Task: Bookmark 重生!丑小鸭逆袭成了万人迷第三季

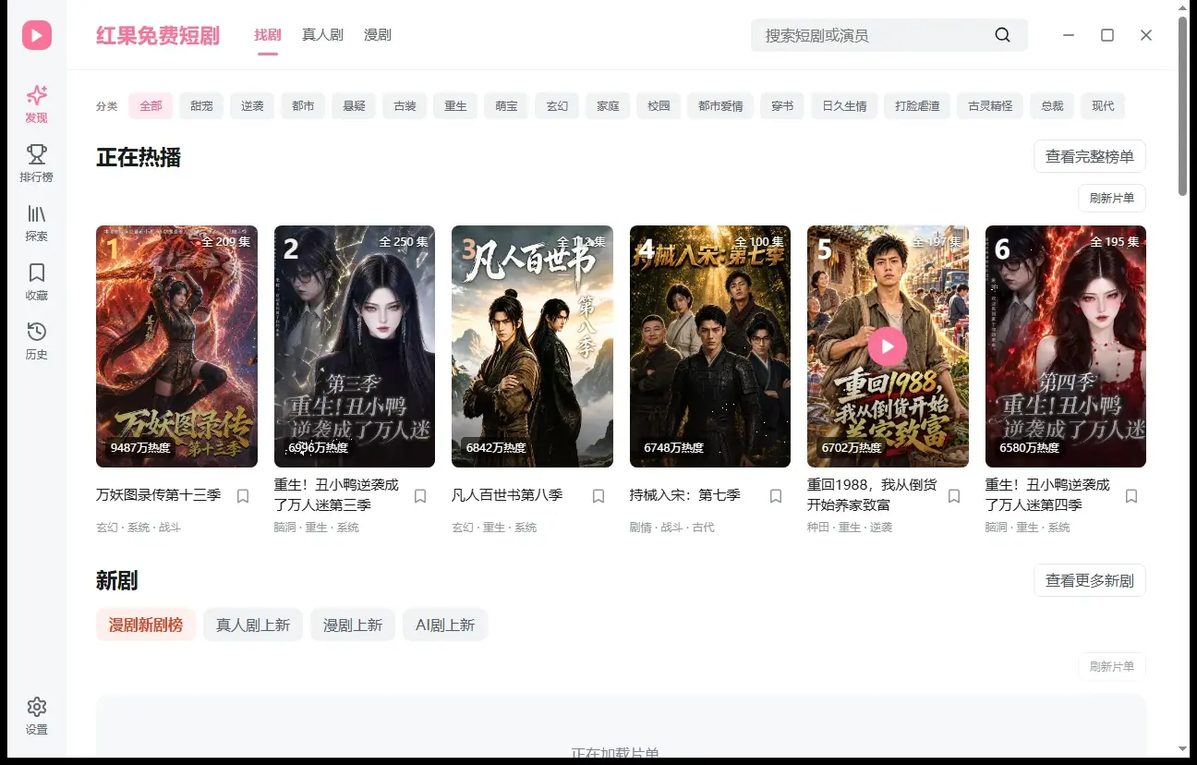Action: (420, 496)
